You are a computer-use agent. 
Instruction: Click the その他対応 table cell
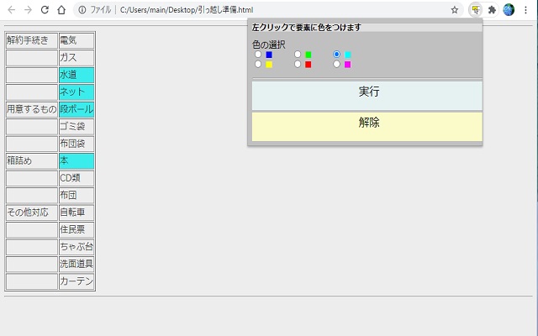coord(32,213)
